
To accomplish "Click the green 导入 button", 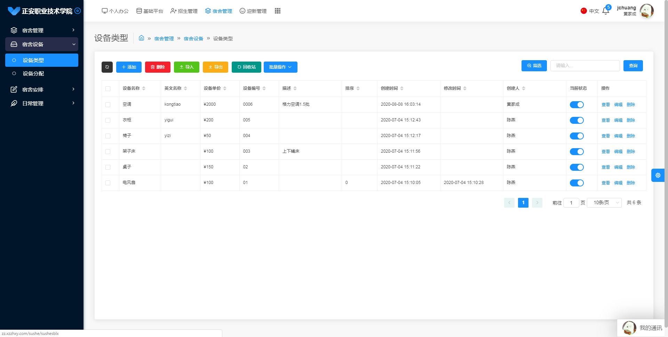I will point(186,67).
